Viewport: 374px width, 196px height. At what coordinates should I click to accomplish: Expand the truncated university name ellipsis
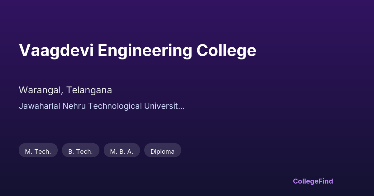[x=181, y=106]
